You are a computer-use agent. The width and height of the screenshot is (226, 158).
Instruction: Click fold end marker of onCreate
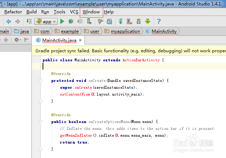pyautogui.click(x=41, y=101)
